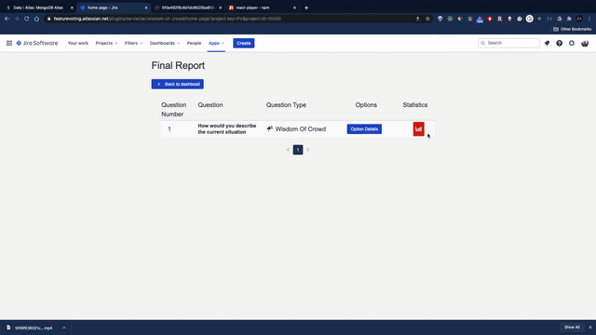Open the notifications bell icon

(x=547, y=44)
